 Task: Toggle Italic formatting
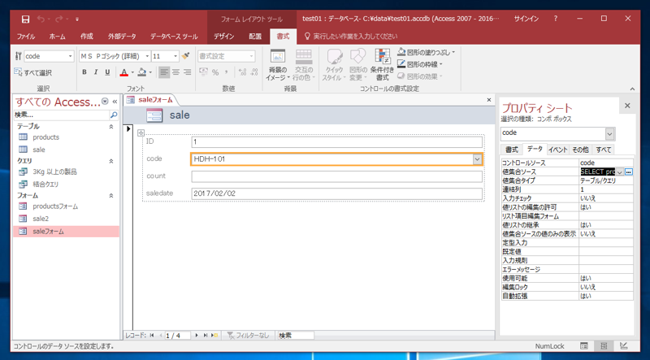coord(96,72)
